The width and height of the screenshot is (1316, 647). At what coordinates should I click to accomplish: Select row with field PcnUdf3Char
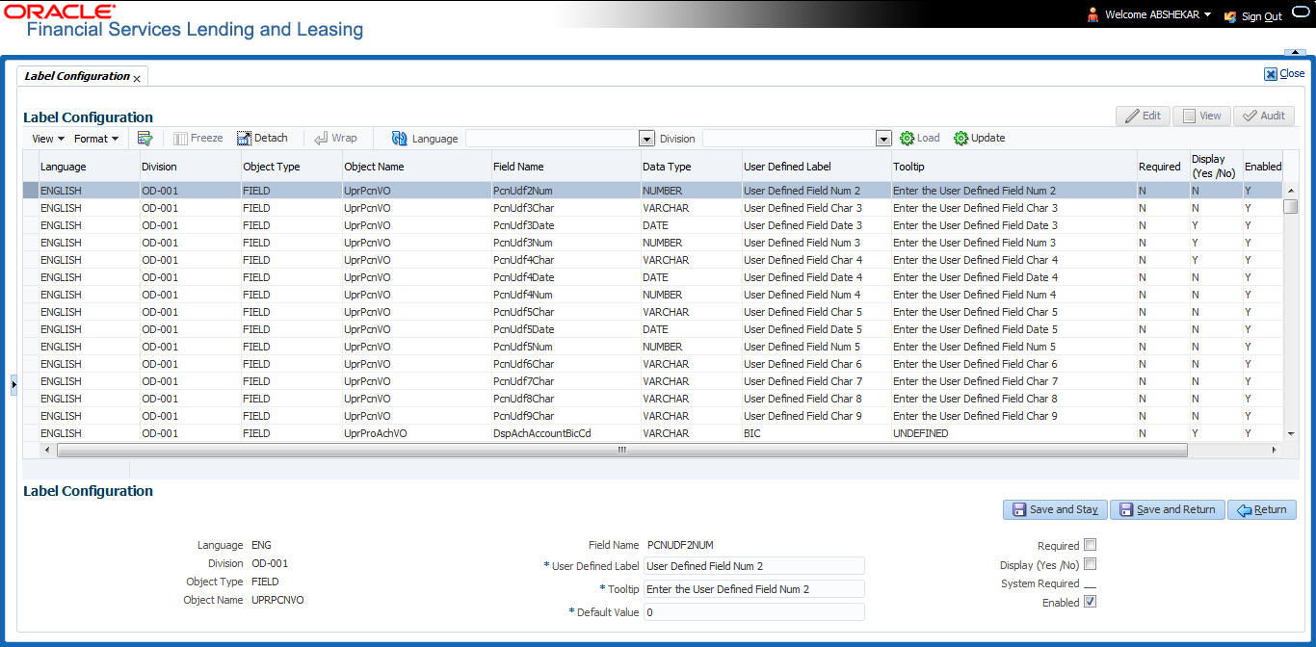coord(652,208)
